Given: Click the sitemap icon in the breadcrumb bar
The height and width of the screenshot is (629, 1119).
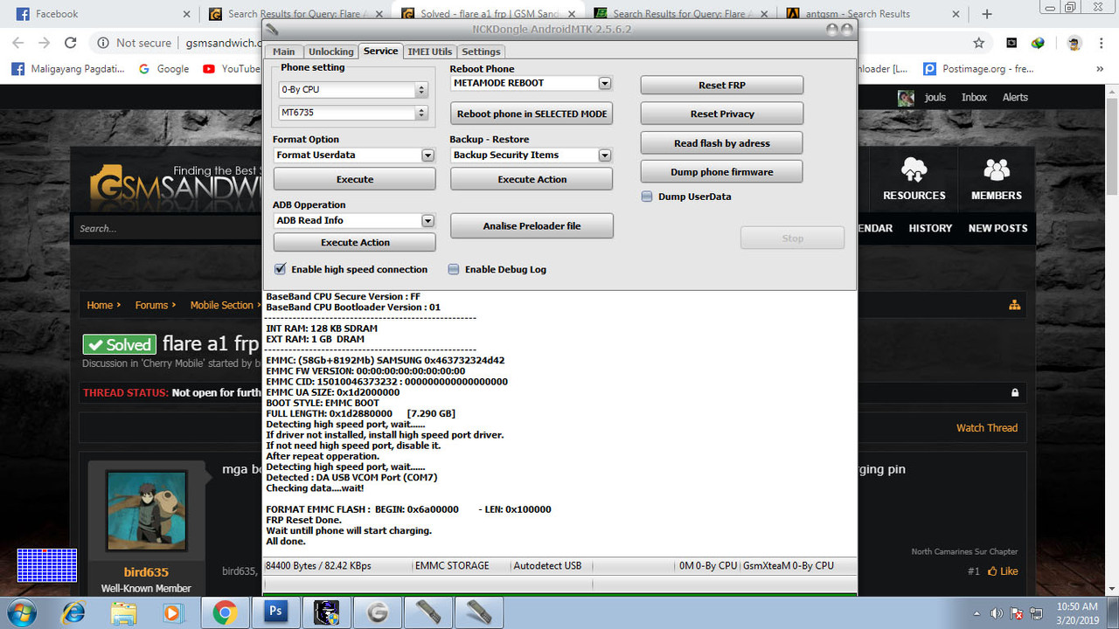Looking at the screenshot, I should [1014, 305].
